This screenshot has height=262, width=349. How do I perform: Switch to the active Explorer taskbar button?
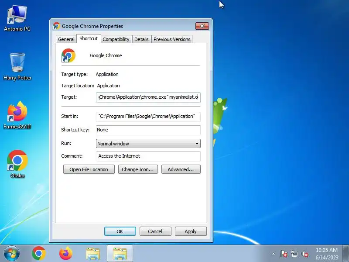pyautogui.click(x=120, y=254)
